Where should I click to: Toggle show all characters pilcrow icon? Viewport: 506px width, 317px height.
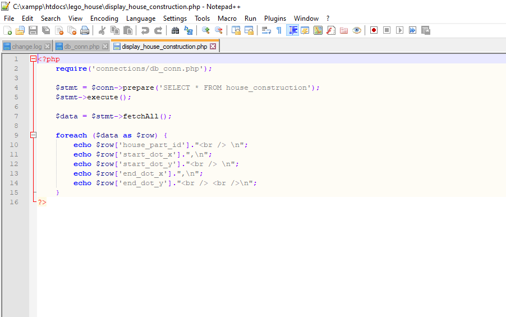(x=279, y=30)
